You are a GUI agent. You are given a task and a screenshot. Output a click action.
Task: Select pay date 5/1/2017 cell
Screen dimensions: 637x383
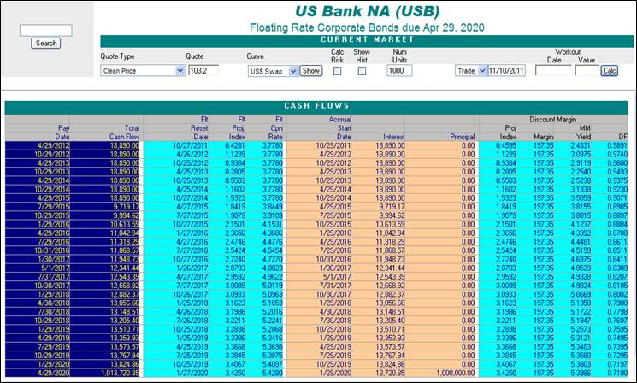(x=38, y=268)
